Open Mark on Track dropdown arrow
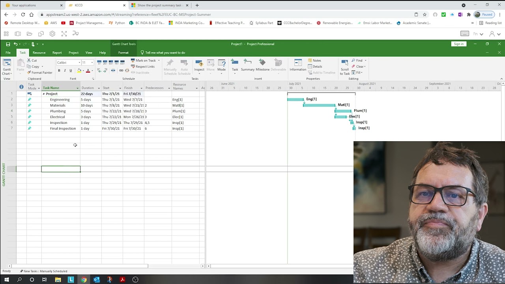 (159, 60)
